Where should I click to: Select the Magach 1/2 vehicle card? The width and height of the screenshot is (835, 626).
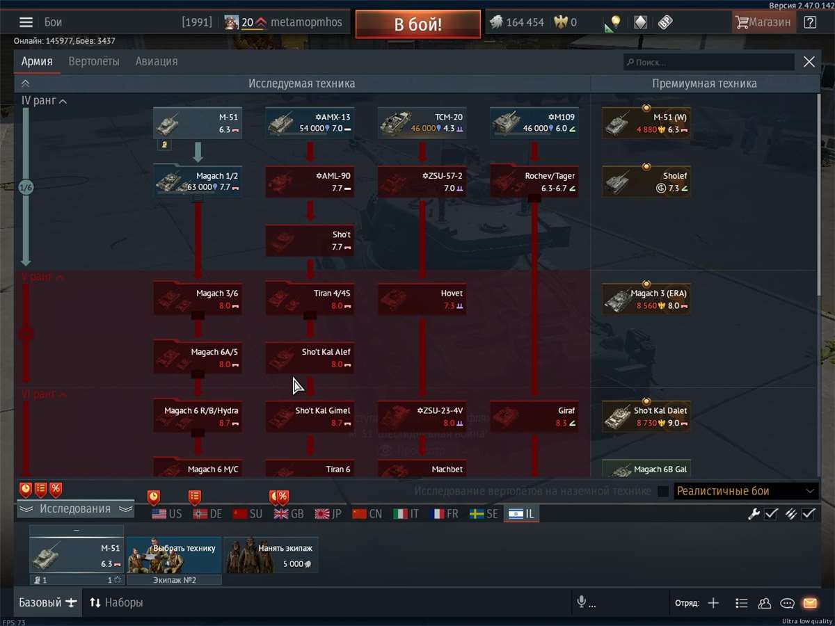click(x=198, y=182)
